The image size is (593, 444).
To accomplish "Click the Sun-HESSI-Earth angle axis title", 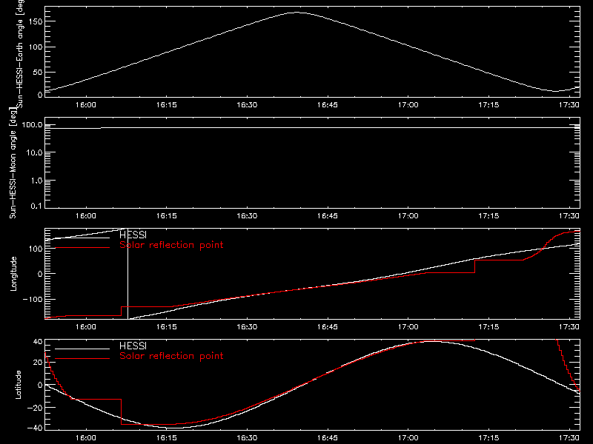I will pyautogui.click(x=20, y=54).
